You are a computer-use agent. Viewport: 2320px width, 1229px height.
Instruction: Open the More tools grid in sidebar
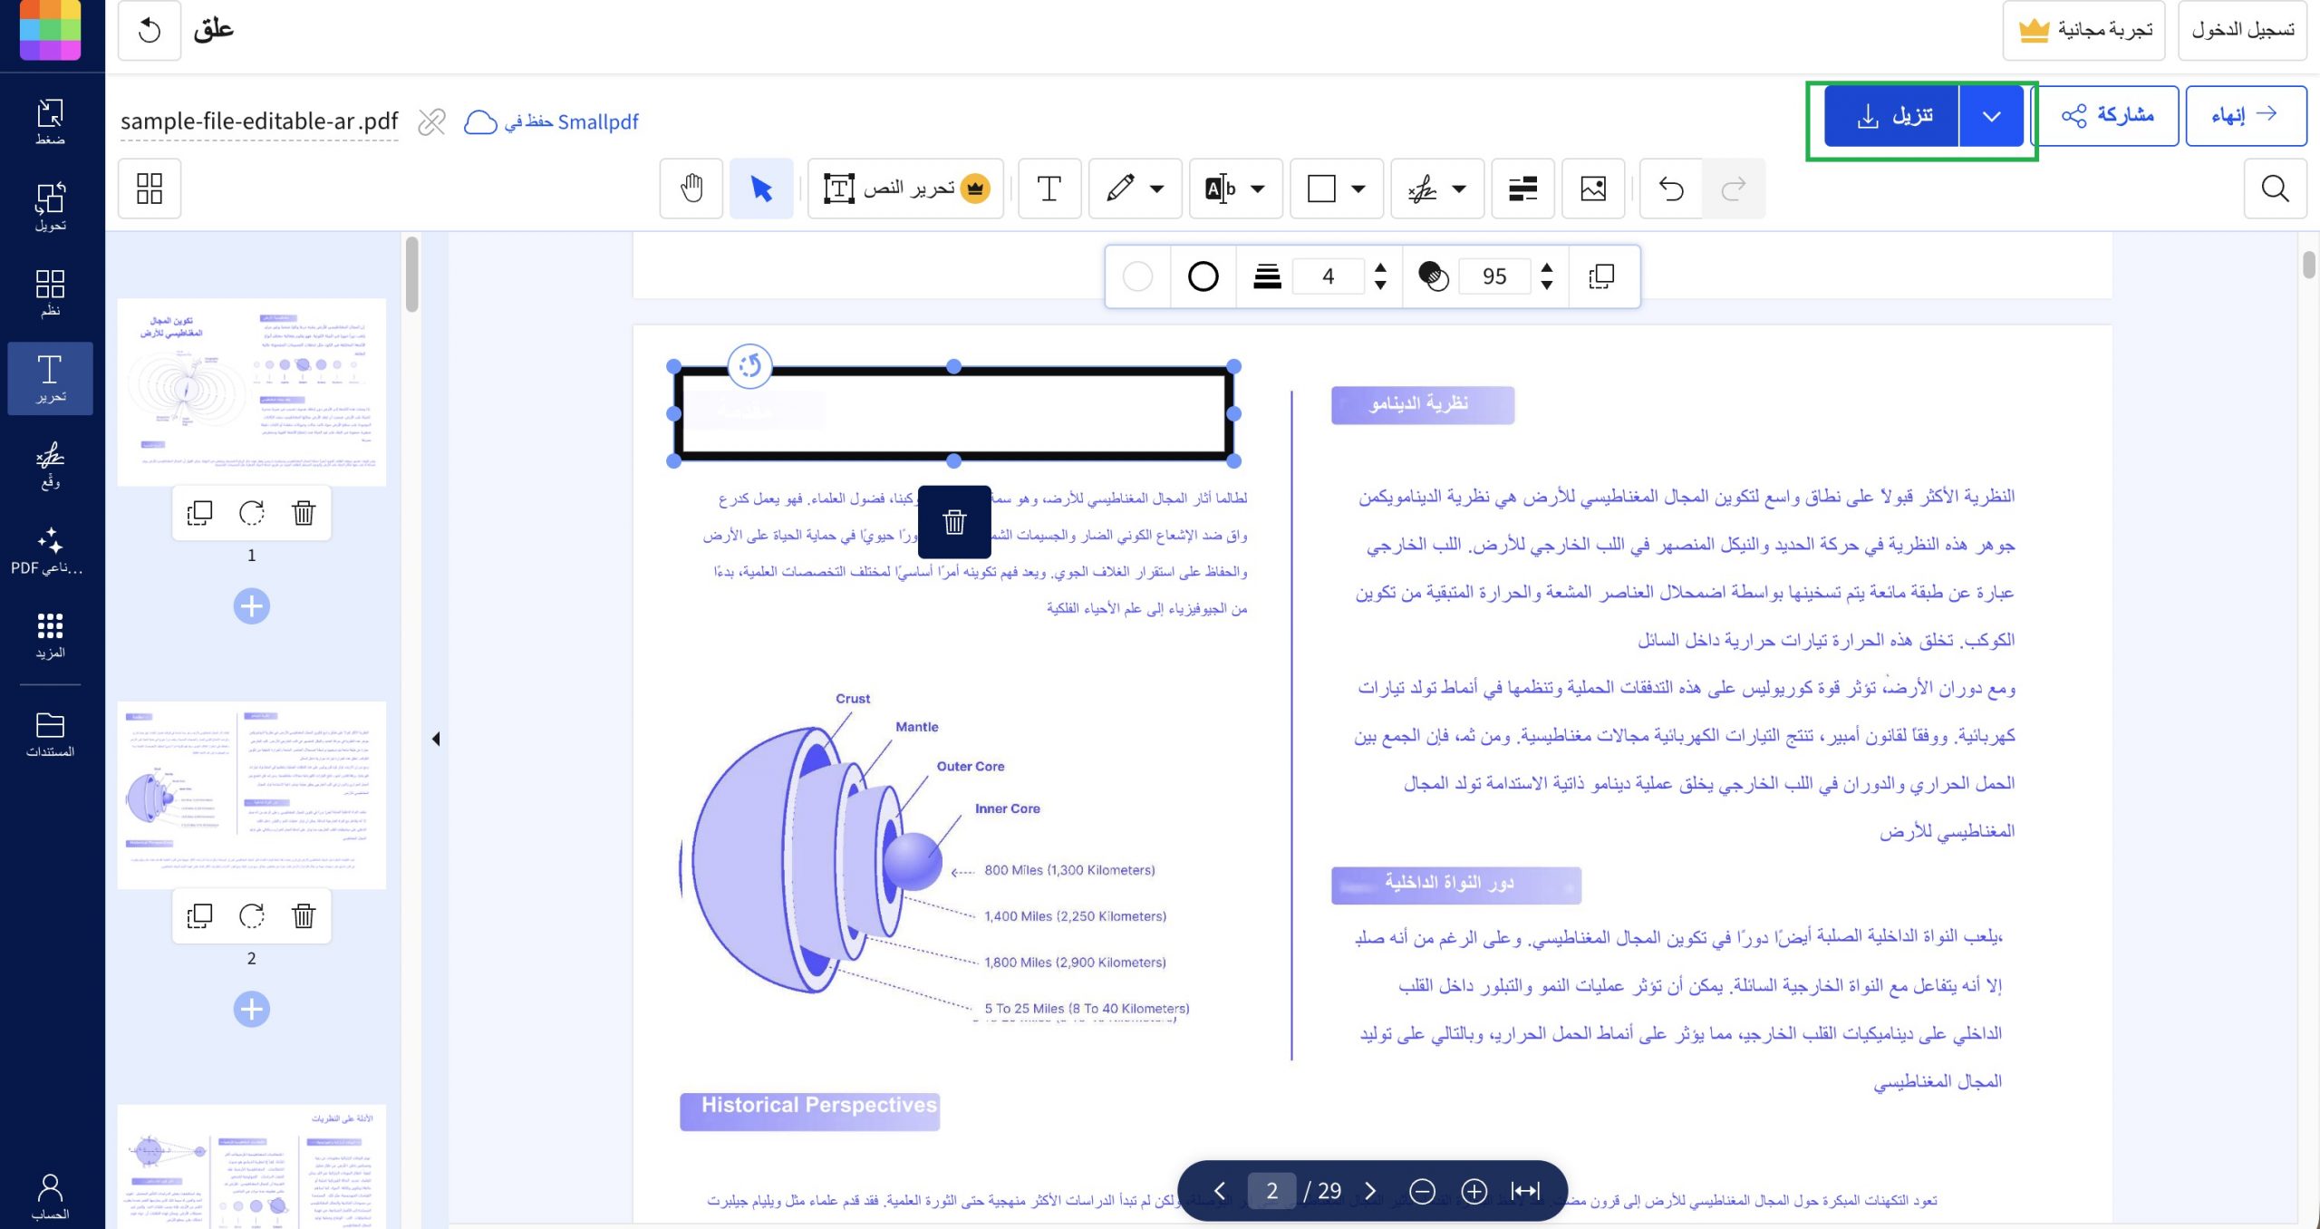[50, 634]
